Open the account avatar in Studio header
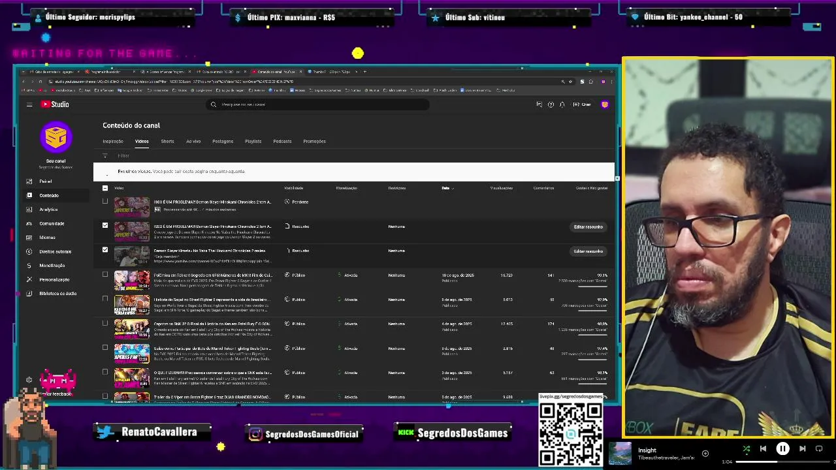836x470 pixels. coord(605,104)
